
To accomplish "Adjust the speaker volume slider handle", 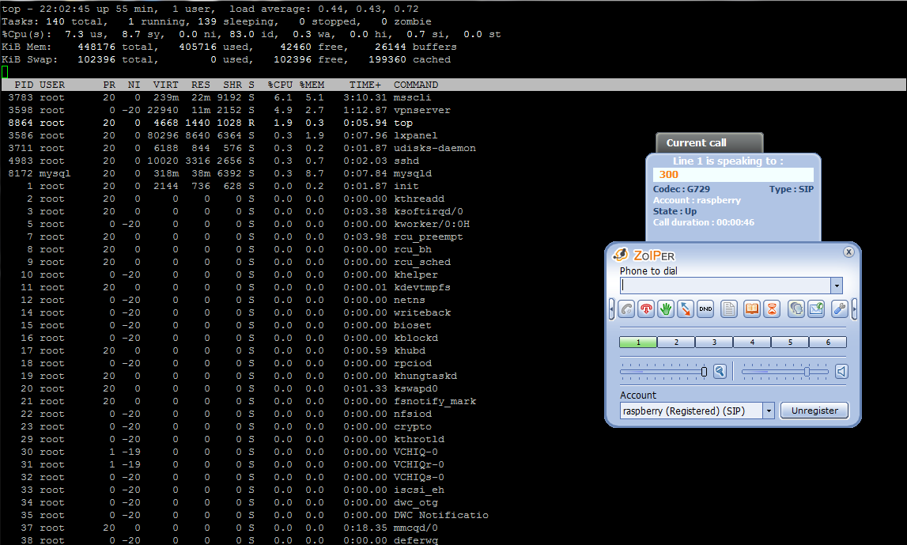I will [807, 372].
